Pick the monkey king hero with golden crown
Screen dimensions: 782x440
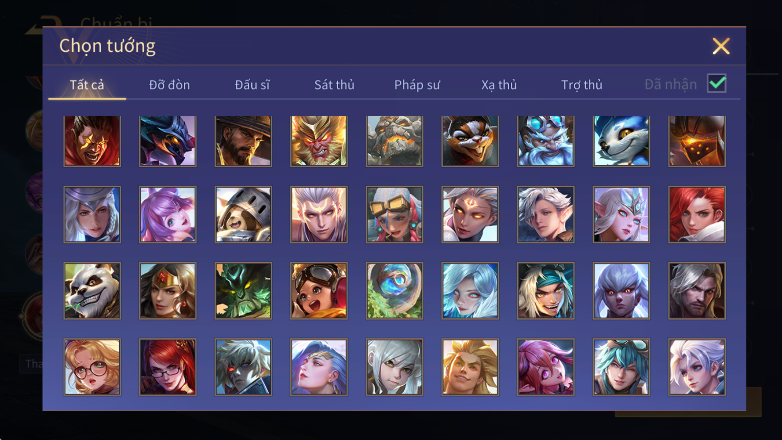click(319, 141)
